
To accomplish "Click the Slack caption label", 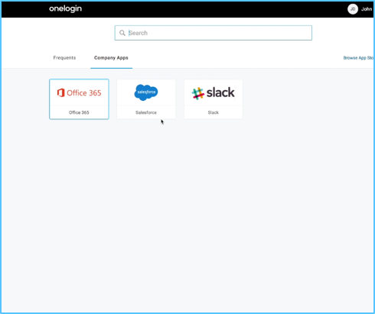I will click(x=214, y=112).
